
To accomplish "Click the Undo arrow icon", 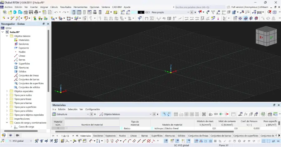I will pyautogui.click(x=56, y=12).
